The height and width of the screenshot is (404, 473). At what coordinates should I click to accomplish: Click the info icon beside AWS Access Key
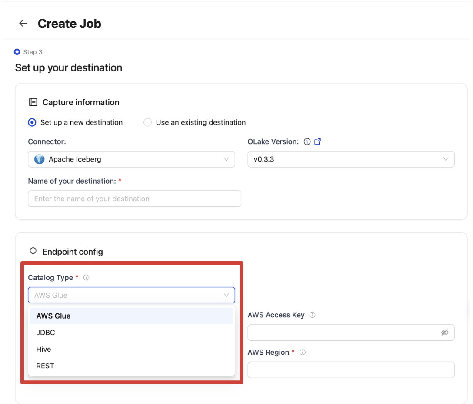[313, 315]
